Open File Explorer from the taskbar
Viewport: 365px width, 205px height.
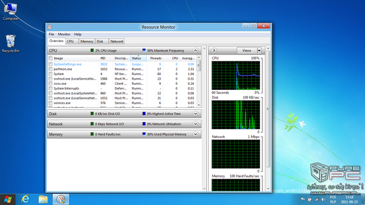(43, 199)
